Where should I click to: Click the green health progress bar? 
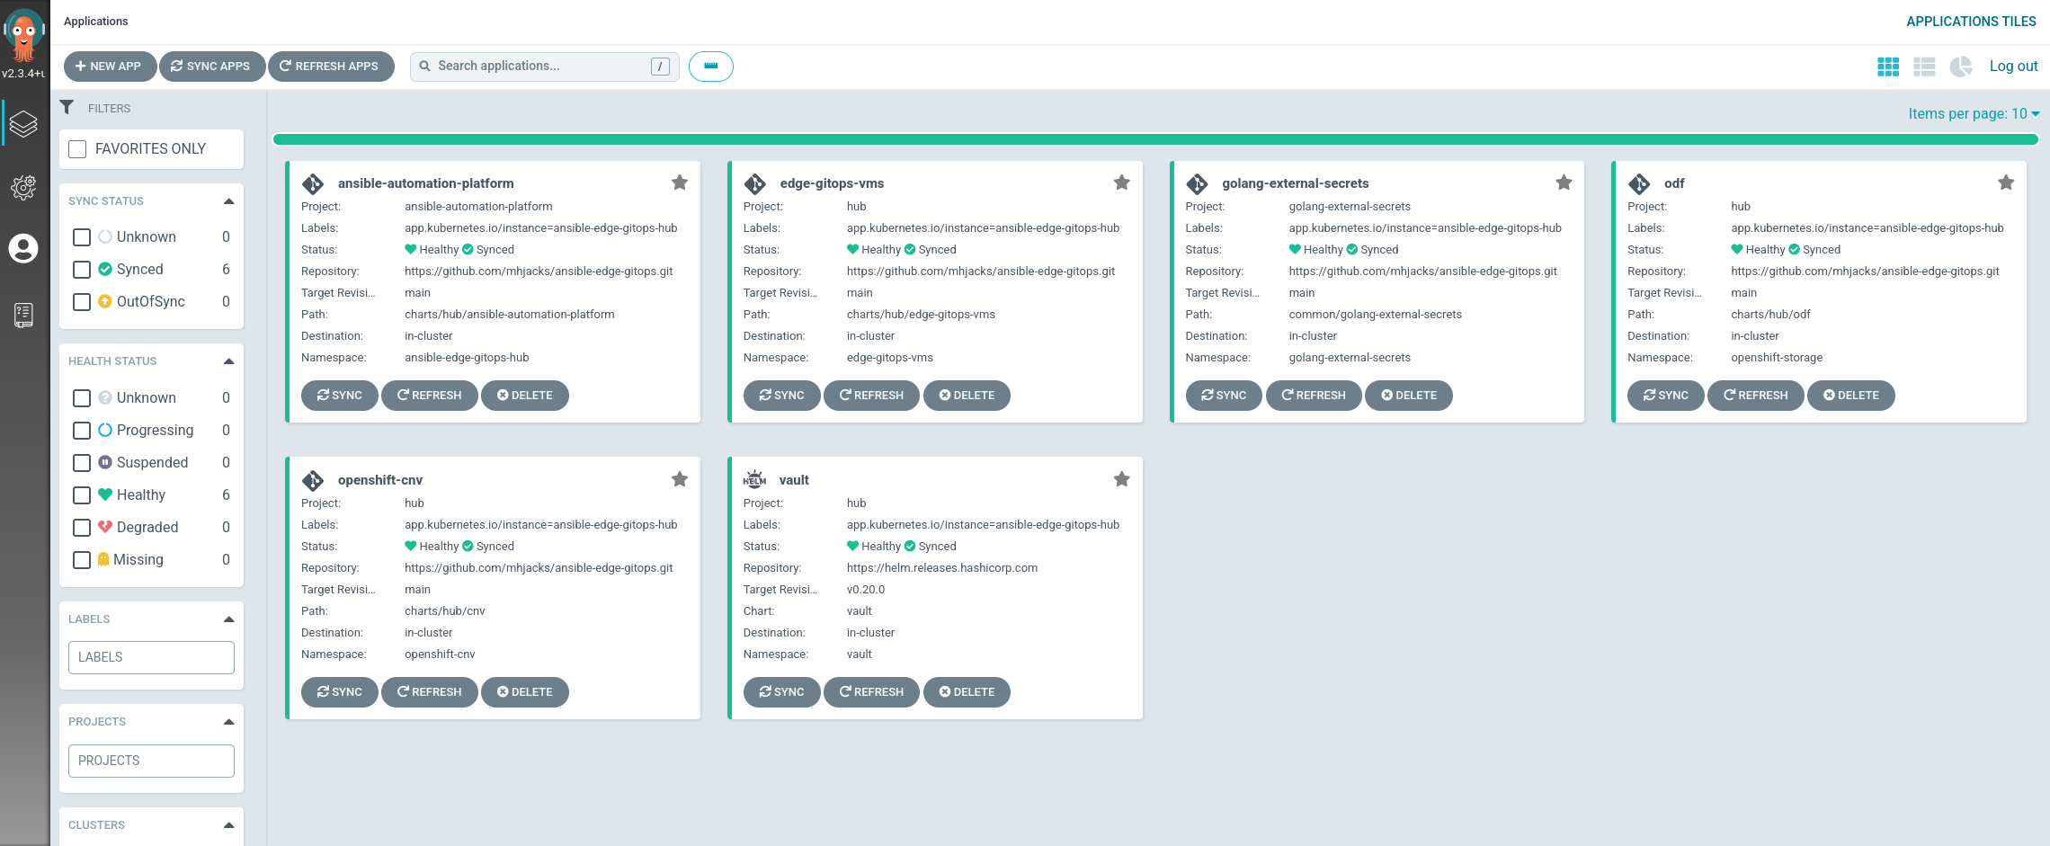(x=1155, y=139)
